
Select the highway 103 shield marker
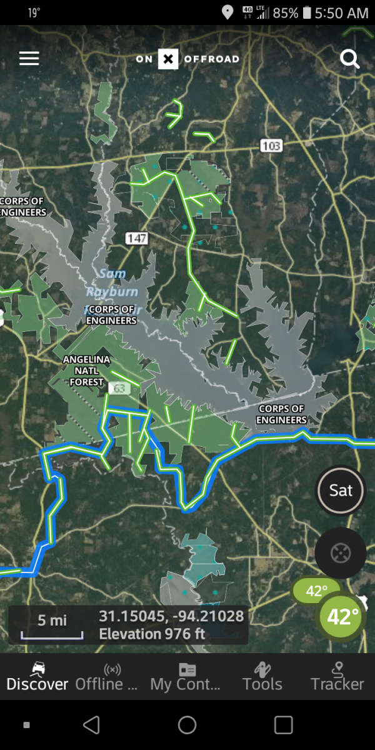coord(271,146)
